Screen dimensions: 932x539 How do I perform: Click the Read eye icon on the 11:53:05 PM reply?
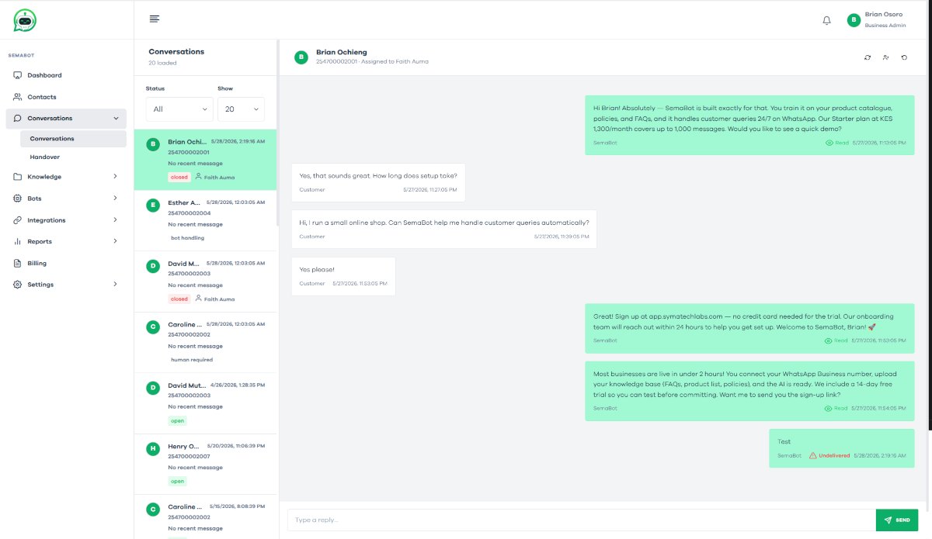tap(829, 340)
